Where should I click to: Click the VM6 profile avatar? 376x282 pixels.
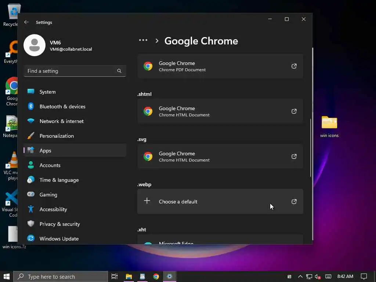click(35, 45)
